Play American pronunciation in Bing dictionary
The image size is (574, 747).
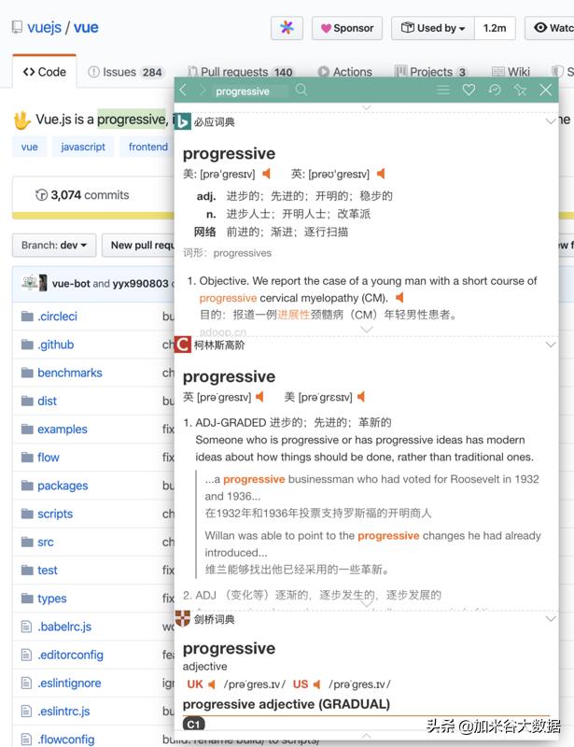(266, 174)
